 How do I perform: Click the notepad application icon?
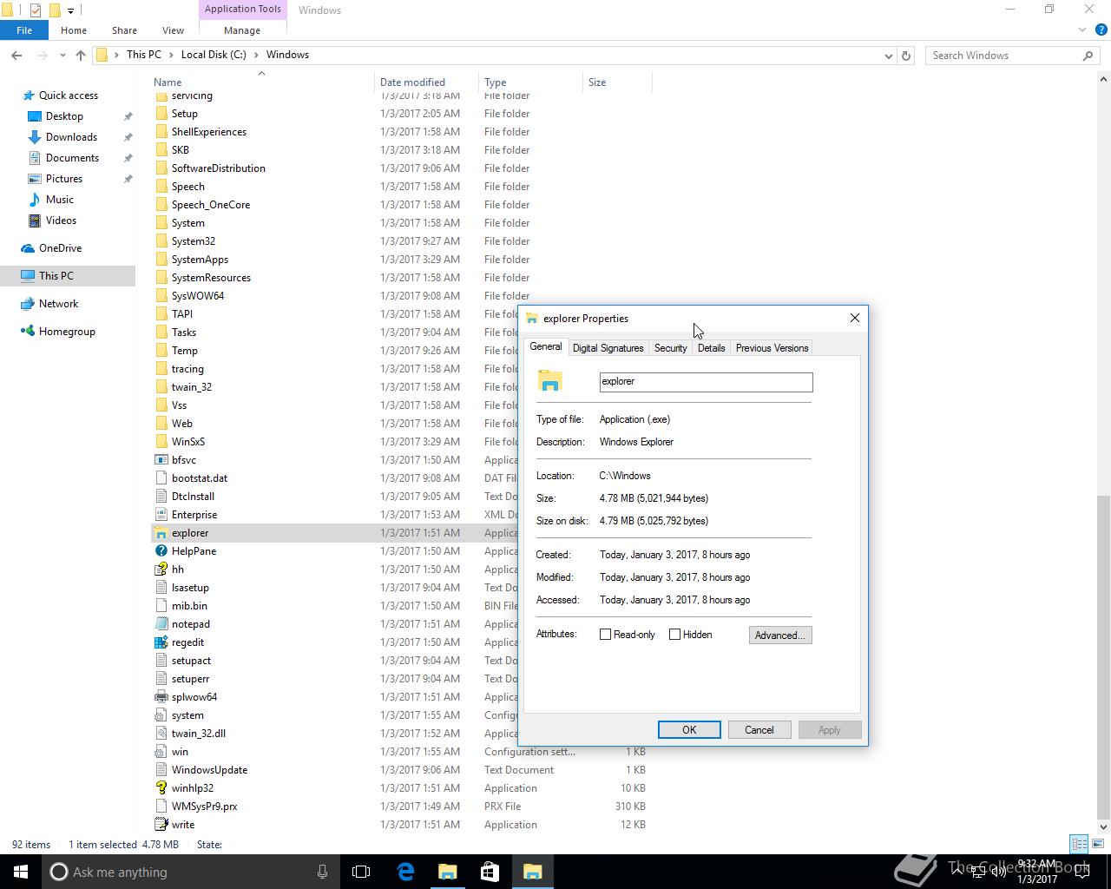(x=161, y=624)
